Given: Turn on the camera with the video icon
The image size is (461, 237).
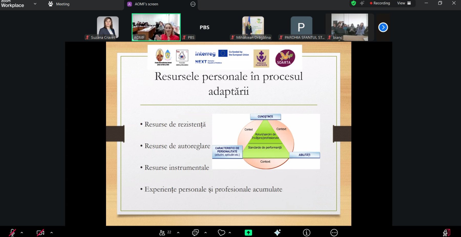Looking at the screenshot, I should (40, 232).
